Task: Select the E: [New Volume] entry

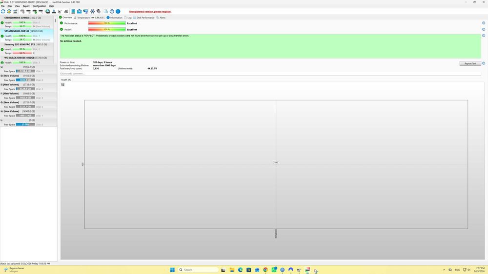Action: pyautogui.click(x=28, y=87)
